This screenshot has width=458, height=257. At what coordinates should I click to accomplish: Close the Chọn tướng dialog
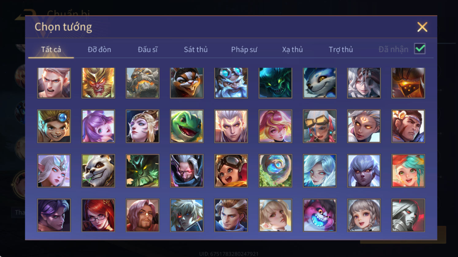[422, 27]
